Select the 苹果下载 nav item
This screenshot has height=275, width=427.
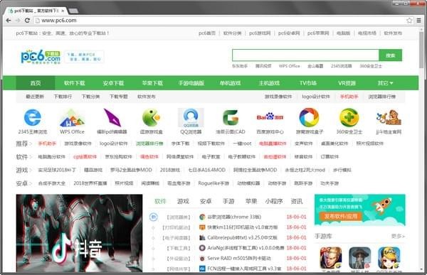pos(152,83)
